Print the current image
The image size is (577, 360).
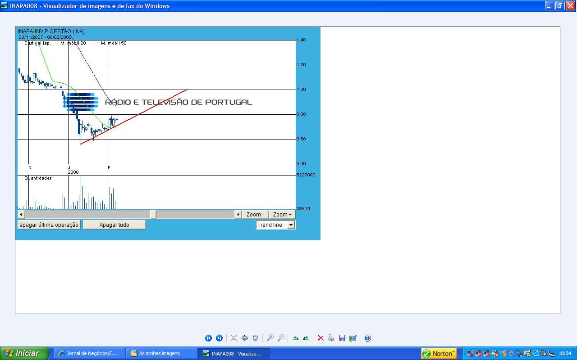(x=331, y=338)
